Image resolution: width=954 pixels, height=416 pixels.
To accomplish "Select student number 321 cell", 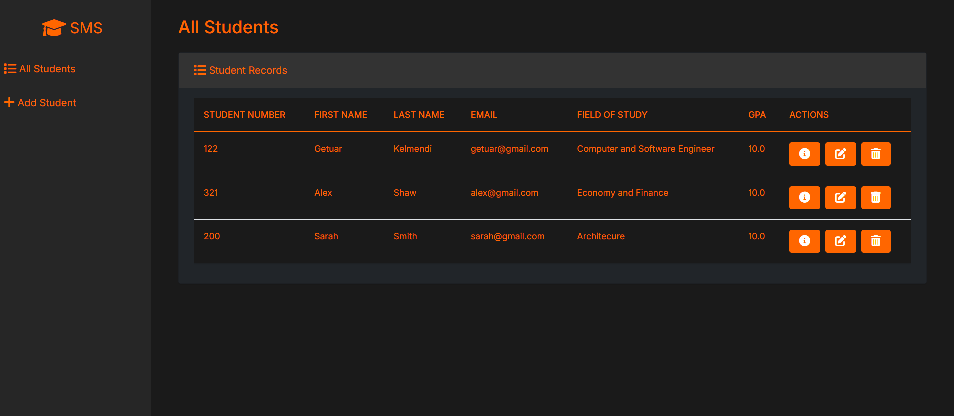I will (x=211, y=193).
